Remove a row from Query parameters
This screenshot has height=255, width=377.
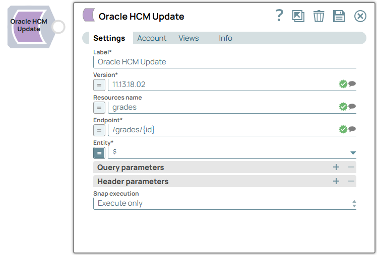pyautogui.click(x=351, y=167)
